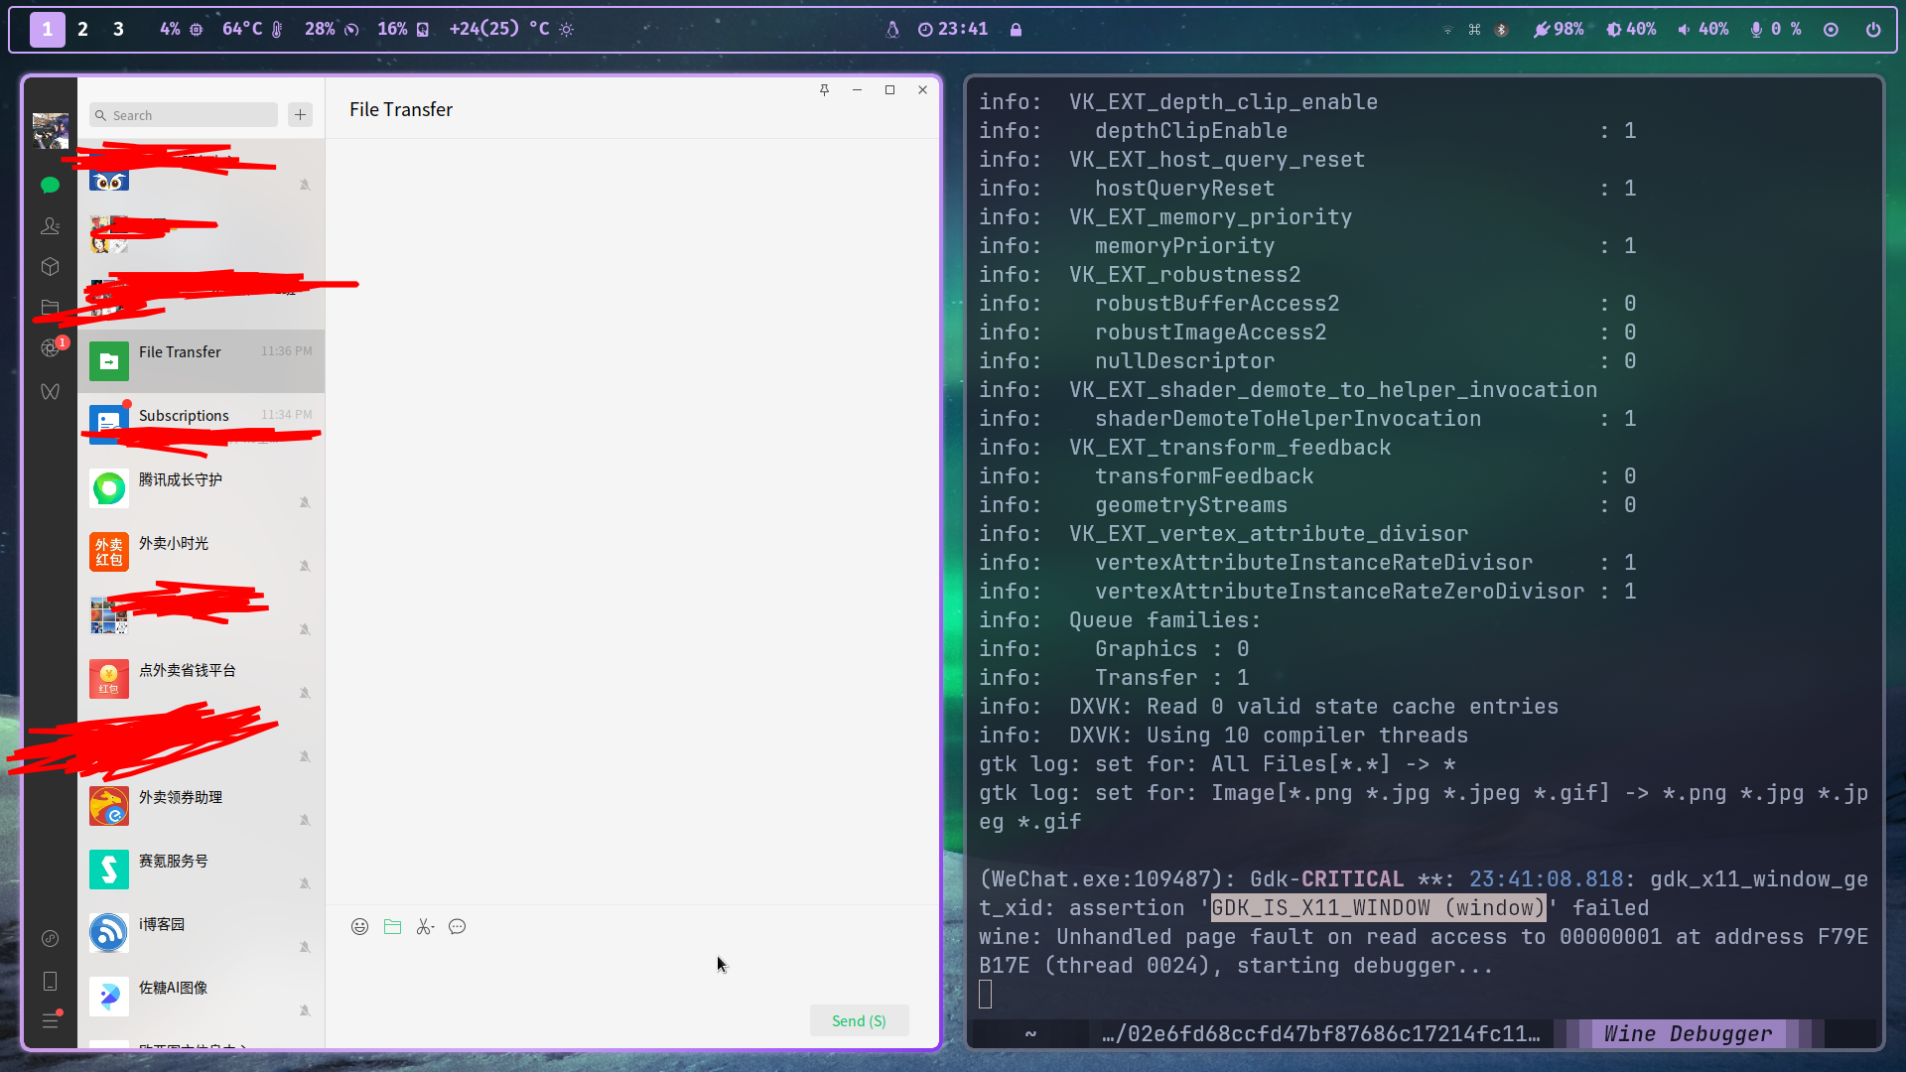1906x1072 pixels.
Task: Switch to workspace 2 in the top bar
Action: (x=82, y=29)
